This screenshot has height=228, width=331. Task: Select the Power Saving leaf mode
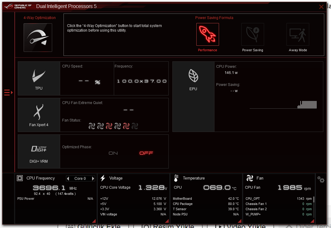(x=253, y=34)
